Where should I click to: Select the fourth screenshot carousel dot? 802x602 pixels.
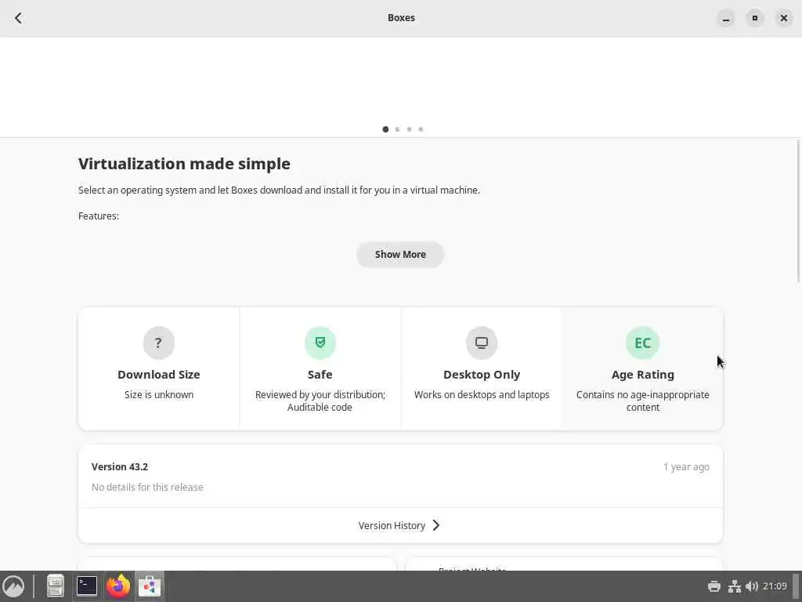click(421, 129)
